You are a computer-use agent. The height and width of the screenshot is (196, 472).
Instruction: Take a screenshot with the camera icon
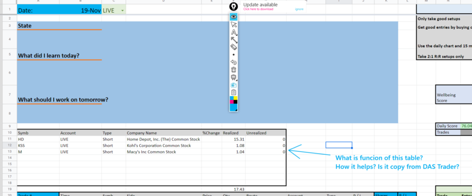[234, 85]
